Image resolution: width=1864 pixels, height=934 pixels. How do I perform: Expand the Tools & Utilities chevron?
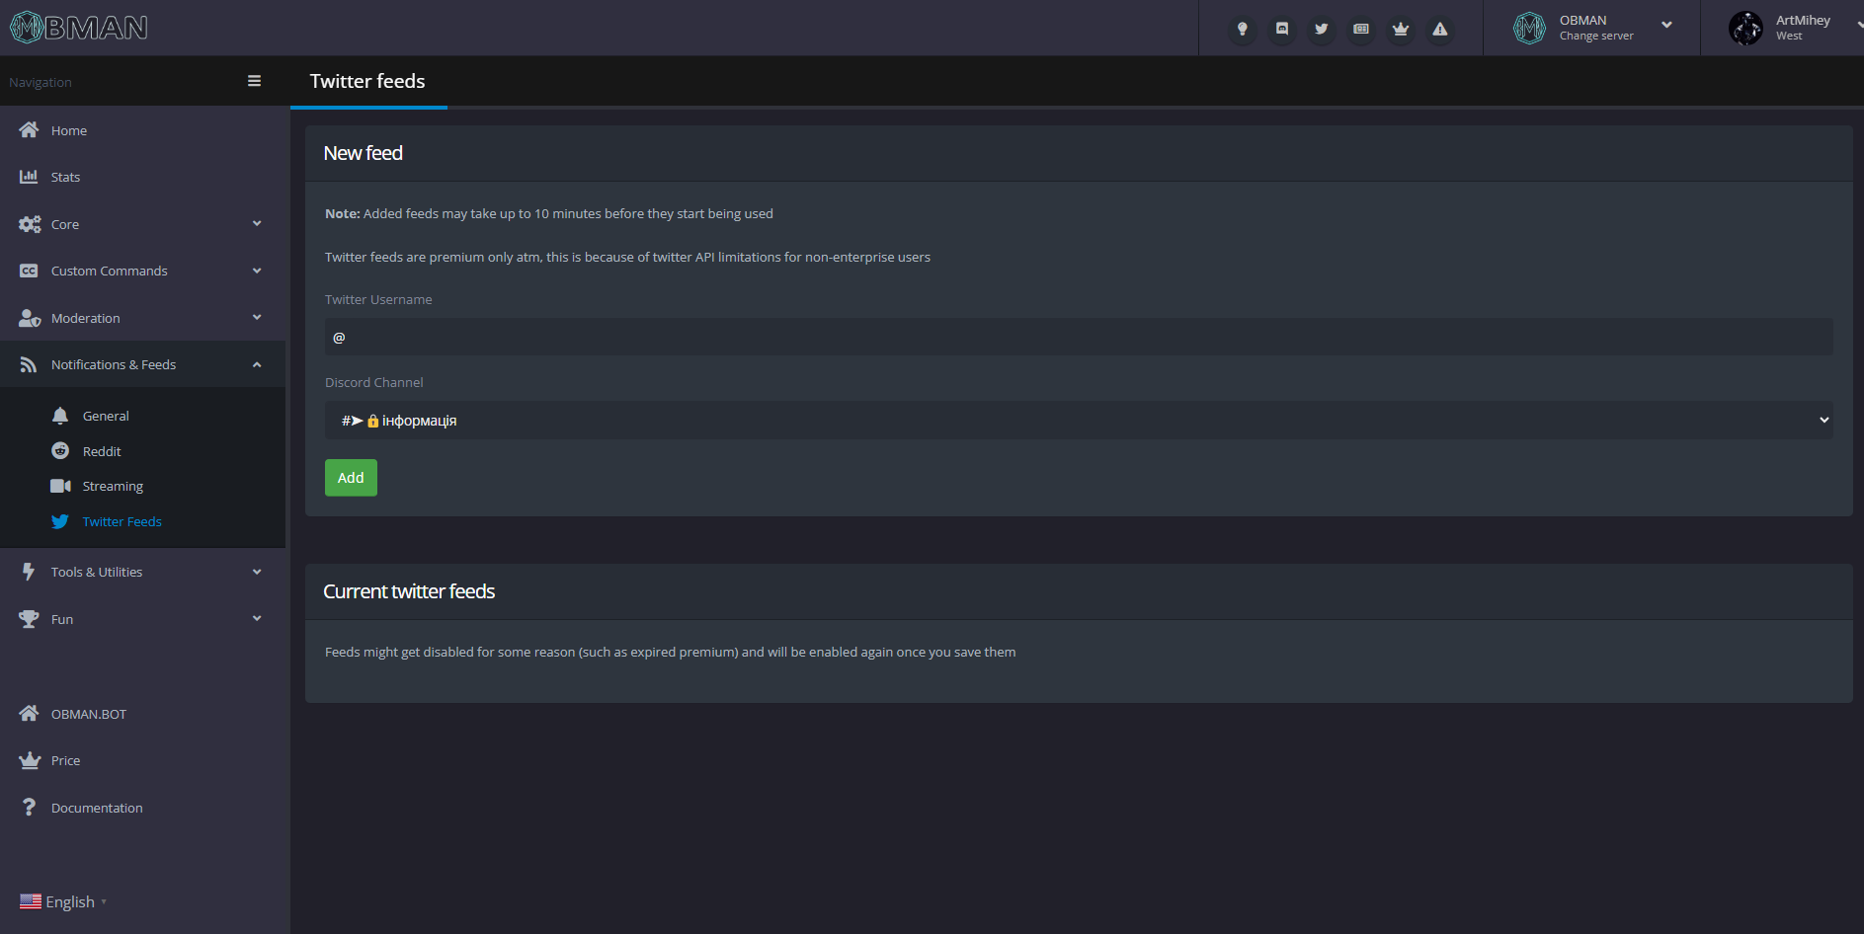click(257, 572)
